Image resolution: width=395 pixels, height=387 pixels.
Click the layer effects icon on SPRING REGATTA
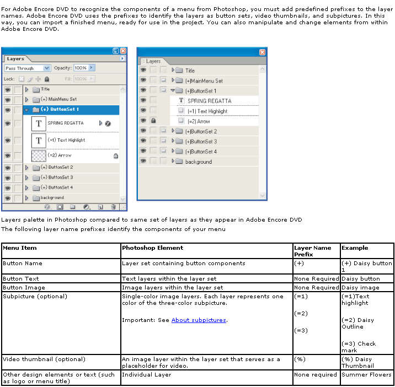[108, 123]
